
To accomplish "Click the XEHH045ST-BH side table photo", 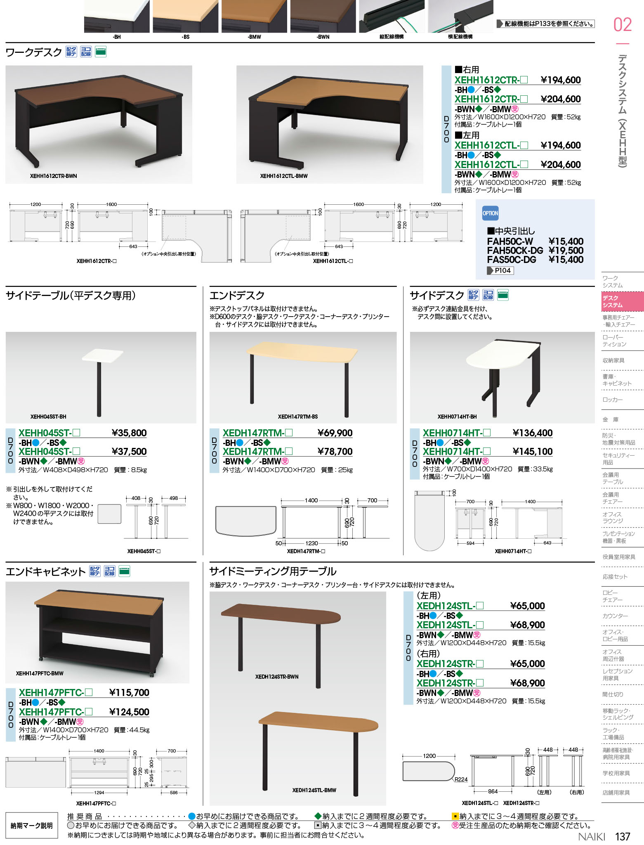I will pyautogui.click(x=101, y=377).
